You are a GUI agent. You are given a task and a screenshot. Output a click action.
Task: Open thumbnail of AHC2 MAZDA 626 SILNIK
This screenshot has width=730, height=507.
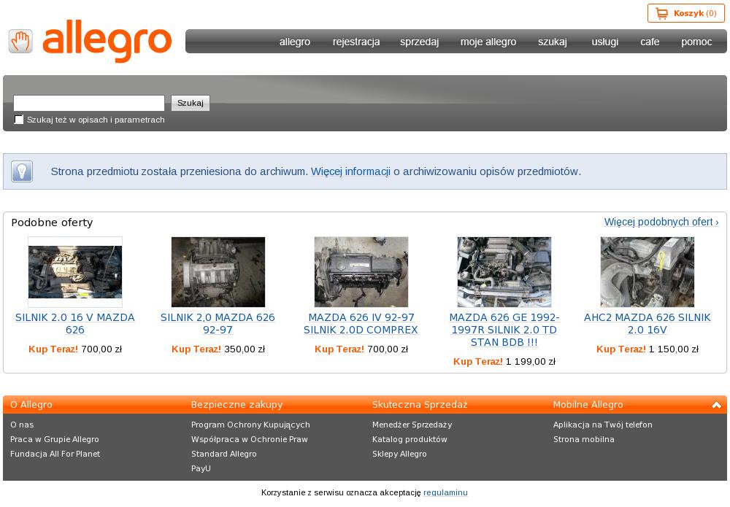tap(647, 272)
